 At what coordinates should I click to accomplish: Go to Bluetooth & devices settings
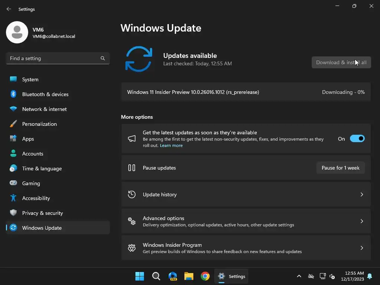(58, 94)
